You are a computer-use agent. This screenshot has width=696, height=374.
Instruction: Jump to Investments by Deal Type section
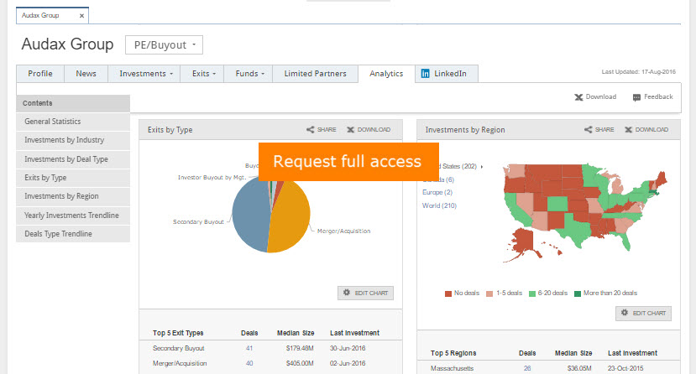tap(73, 159)
